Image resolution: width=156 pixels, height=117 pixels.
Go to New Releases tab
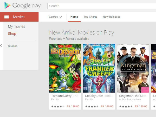click(x=112, y=17)
